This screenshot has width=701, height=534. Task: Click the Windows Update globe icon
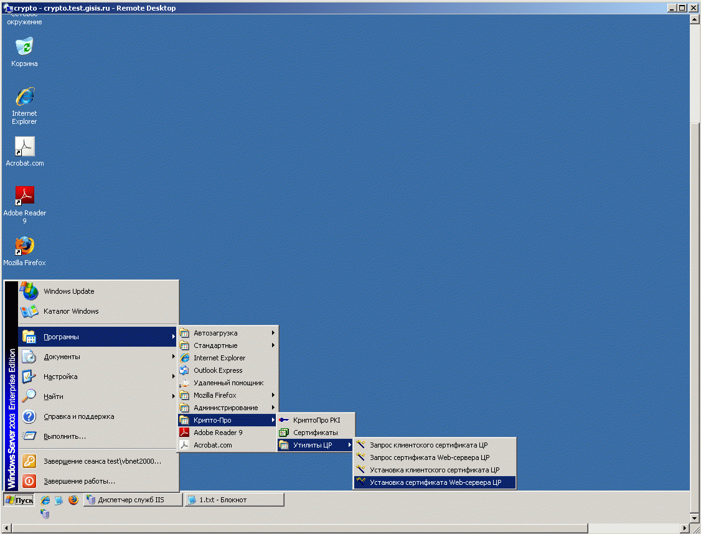click(29, 291)
